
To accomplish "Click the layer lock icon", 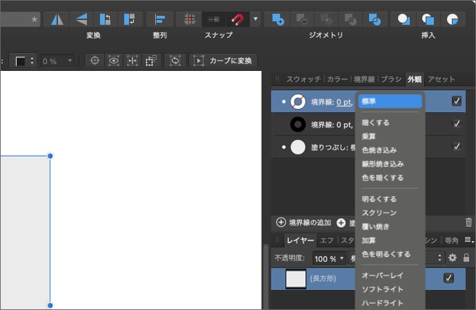I will tap(466, 258).
